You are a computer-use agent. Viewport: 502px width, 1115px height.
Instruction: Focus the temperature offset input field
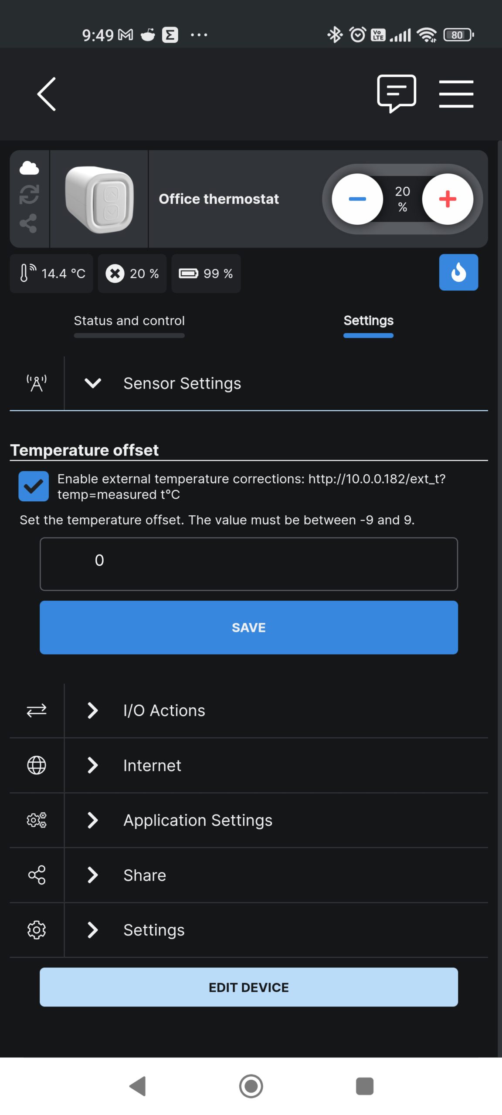tap(249, 564)
